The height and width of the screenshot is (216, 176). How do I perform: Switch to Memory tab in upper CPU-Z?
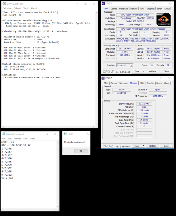click(134, 9)
